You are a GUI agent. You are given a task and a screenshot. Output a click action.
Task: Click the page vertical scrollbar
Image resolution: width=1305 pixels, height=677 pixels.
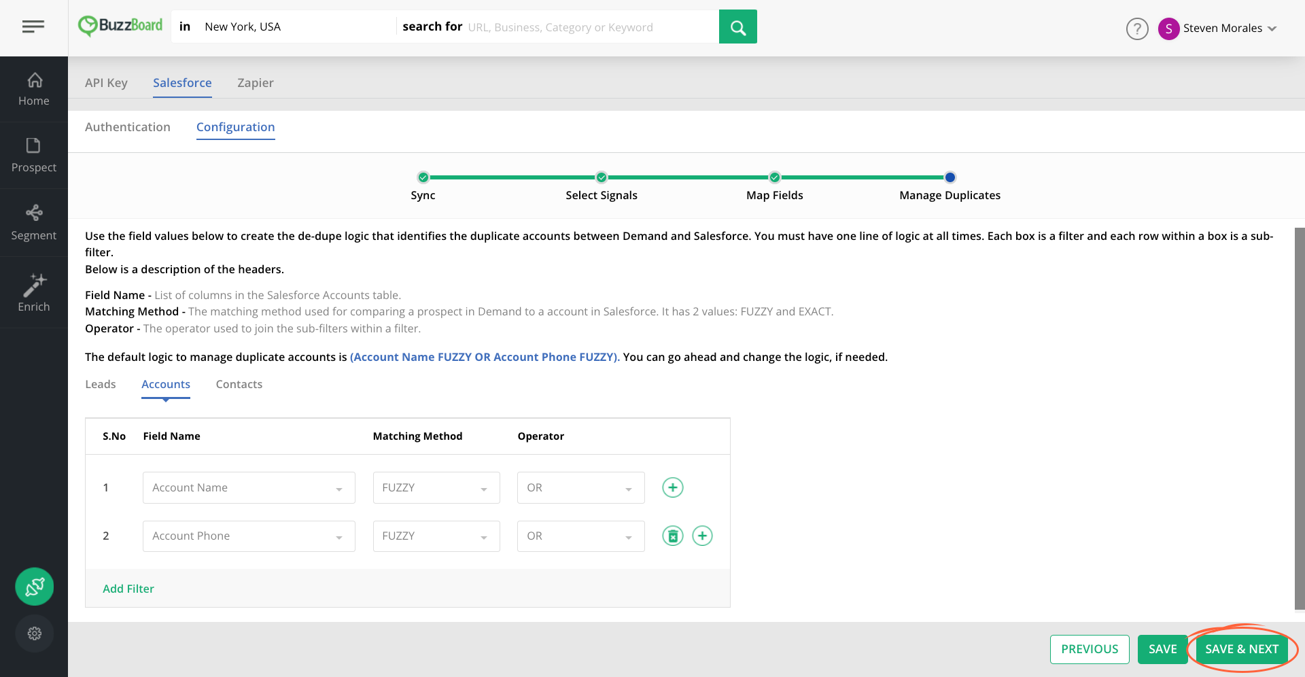coord(1300,418)
